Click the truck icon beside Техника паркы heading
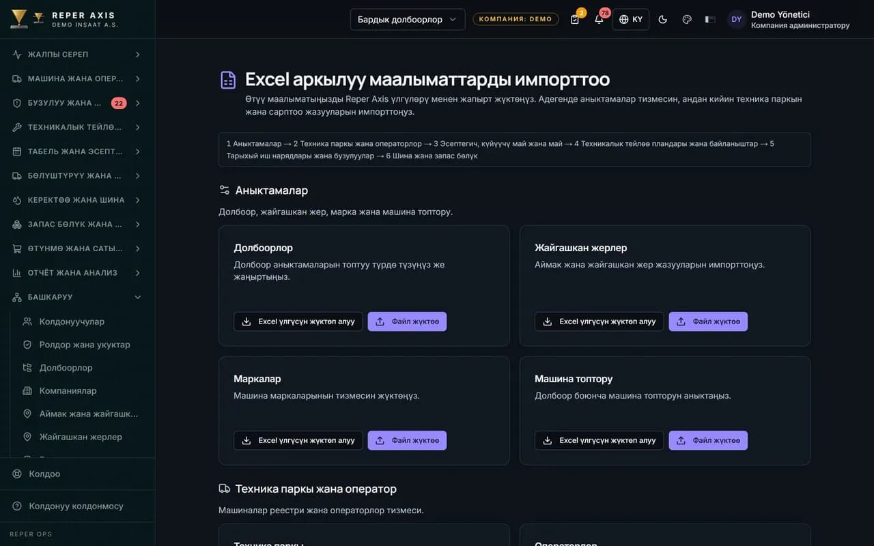Image resolution: width=874 pixels, height=546 pixels. click(225, 489)
